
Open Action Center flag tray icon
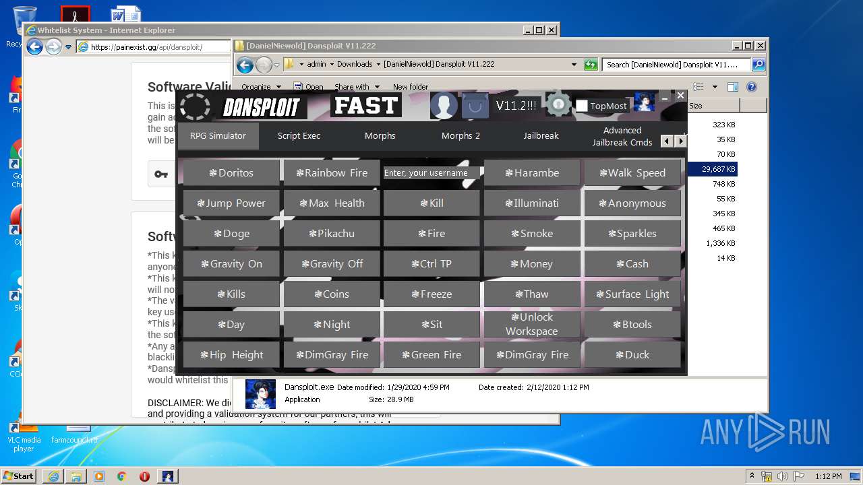[x=798, y=476]
